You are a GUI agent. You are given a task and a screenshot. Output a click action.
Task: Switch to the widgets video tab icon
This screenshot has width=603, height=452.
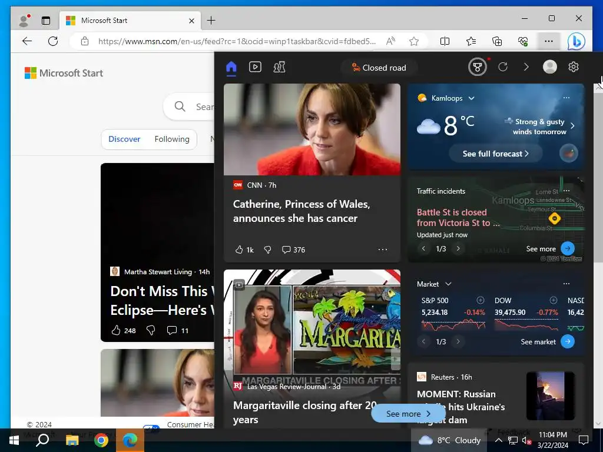tap(255, 67)
